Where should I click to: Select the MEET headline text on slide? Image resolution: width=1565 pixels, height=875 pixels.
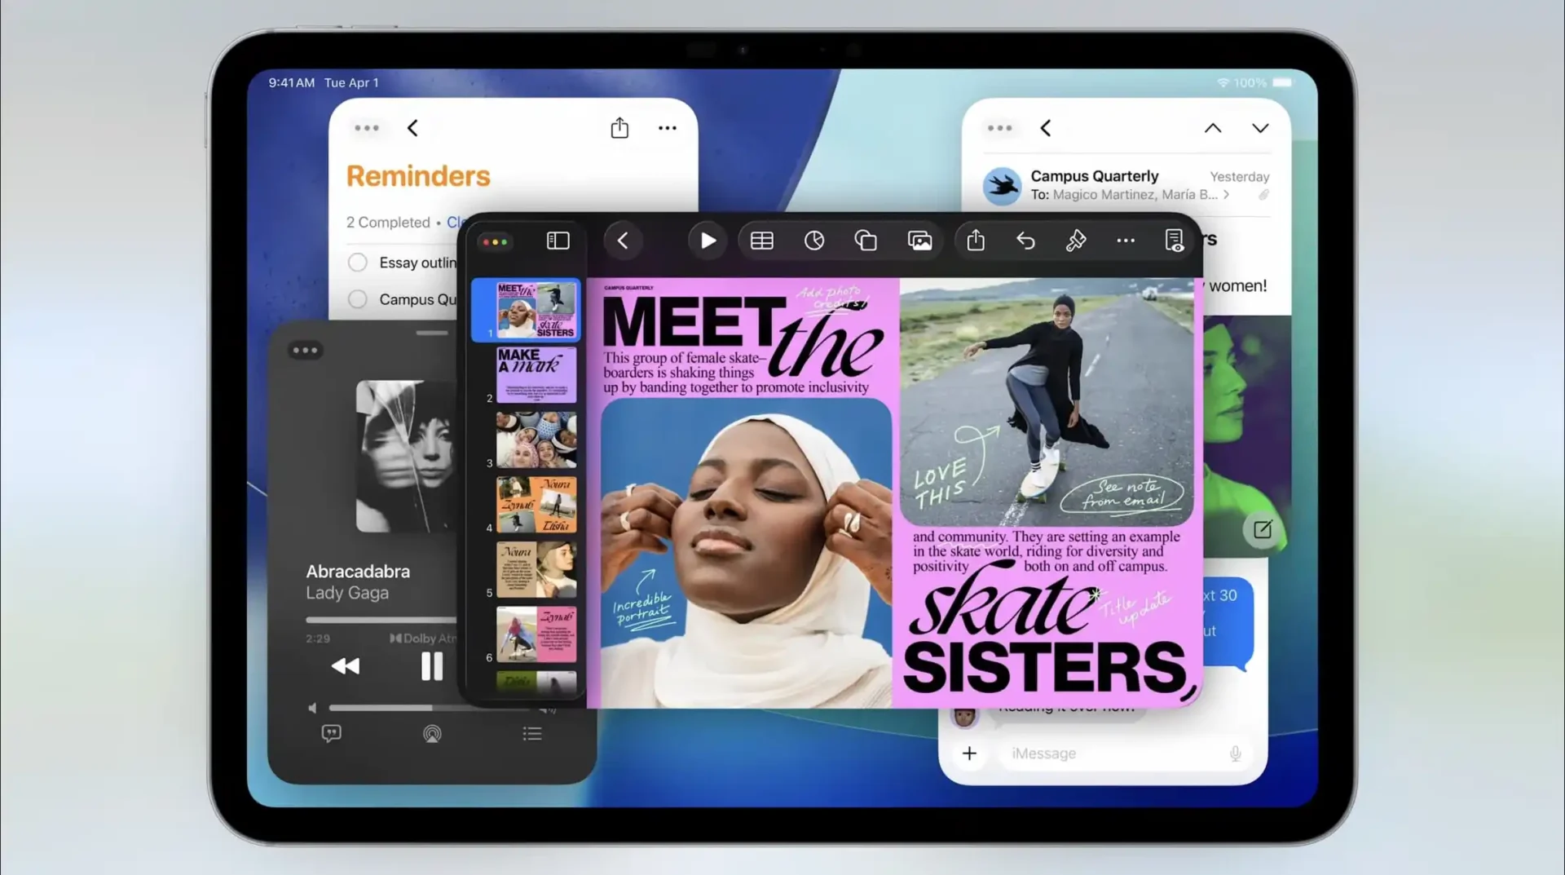(x=694, y=323)
